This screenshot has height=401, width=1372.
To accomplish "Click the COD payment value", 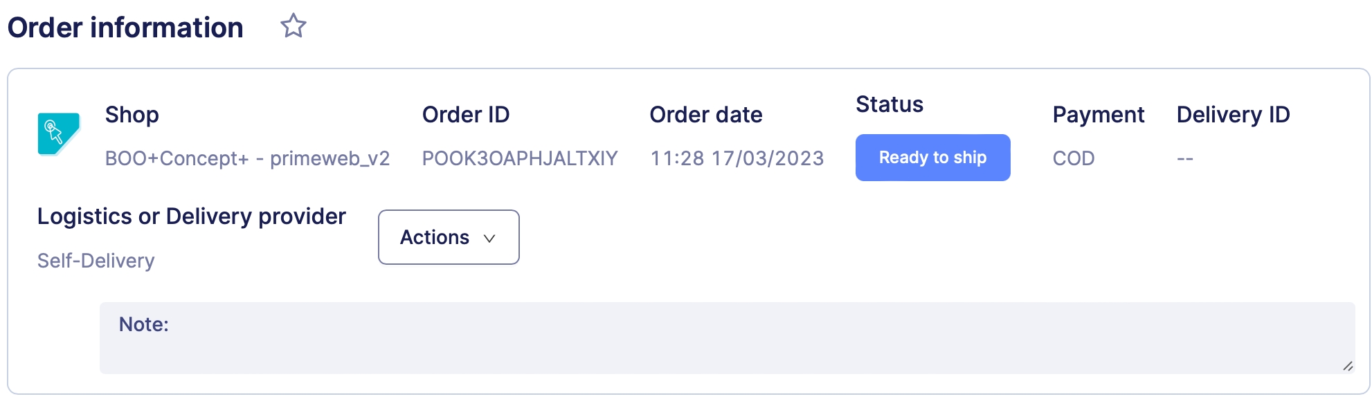I will point(1073,158).
